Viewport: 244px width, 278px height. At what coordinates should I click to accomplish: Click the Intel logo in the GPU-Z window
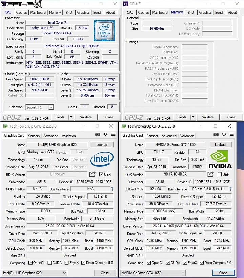[x=102, y=159]
